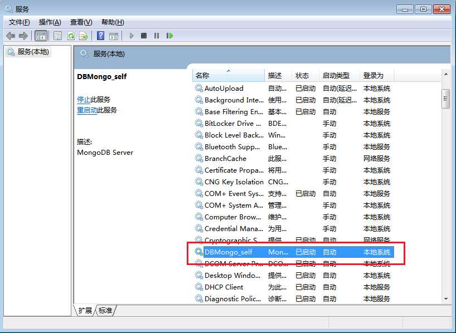This screenshot has width=456, height=333.
Task: Select the BranchCache service
Action: coord(293,158)
